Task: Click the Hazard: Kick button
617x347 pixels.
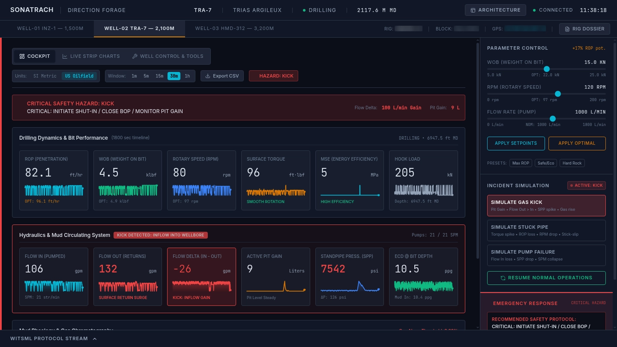Action: coord(273,76)
